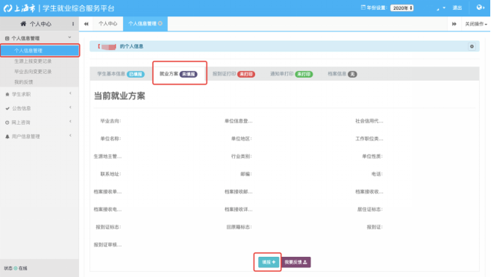Click the vertical dots next to 个人中心
The height and width of the screenshot is (277, 491).
pyautogui.click(x=73, y=24)
